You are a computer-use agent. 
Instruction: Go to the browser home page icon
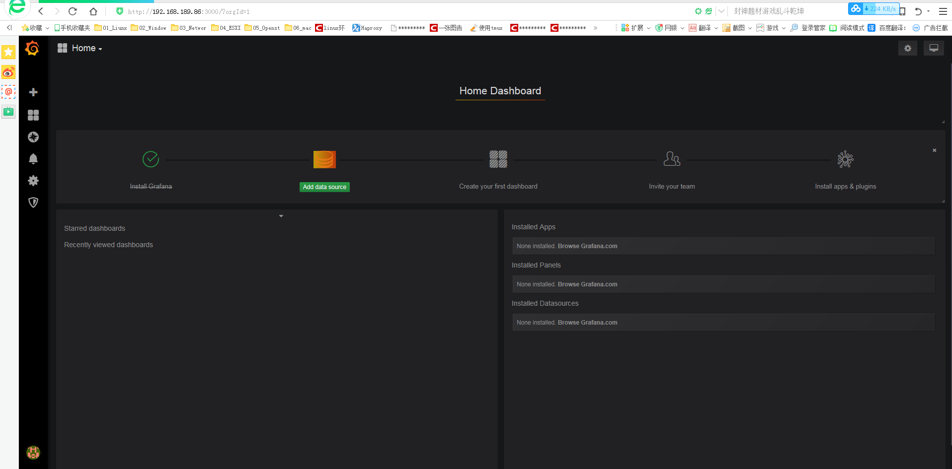93,11
